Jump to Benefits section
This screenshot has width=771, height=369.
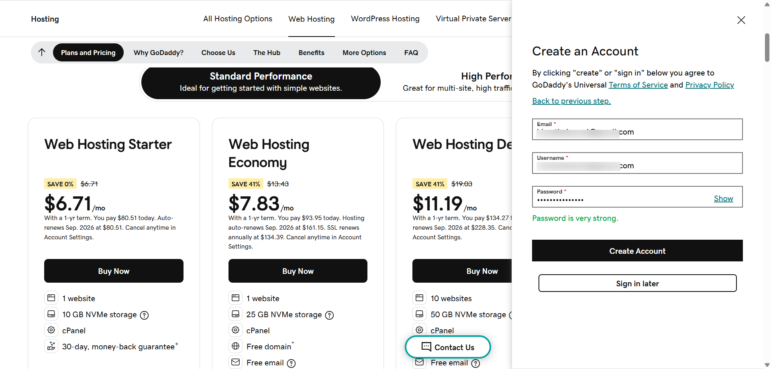pyautogui.click(x=312, y=53)
